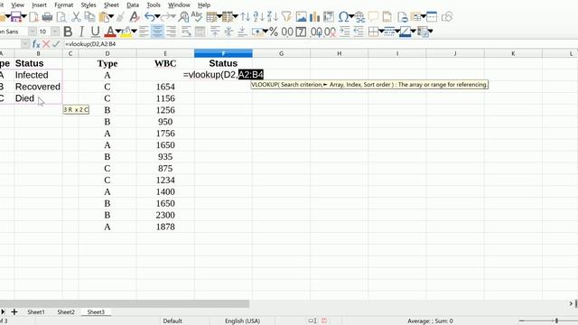
Task: Open Find & Replace from the toolbar
Action: [183, 17]
